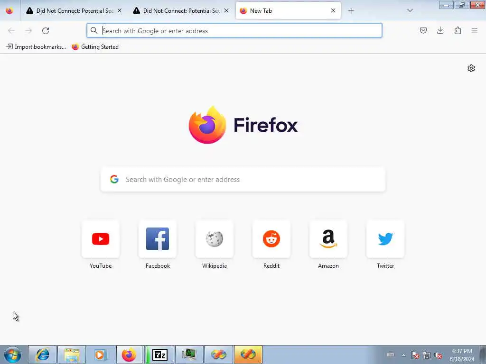Image resolution: width=486 pixels, height=364 pixels.
Task: Click the YouTube label text
Action: pos(101,266)
